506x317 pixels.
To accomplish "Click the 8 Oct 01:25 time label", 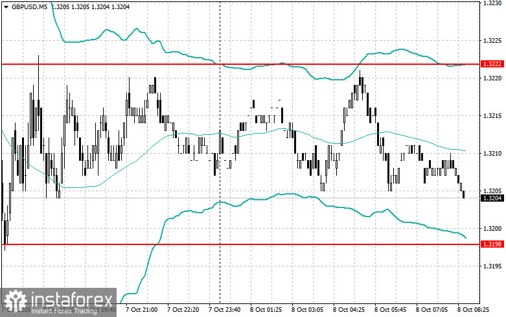I will point(266,310).
